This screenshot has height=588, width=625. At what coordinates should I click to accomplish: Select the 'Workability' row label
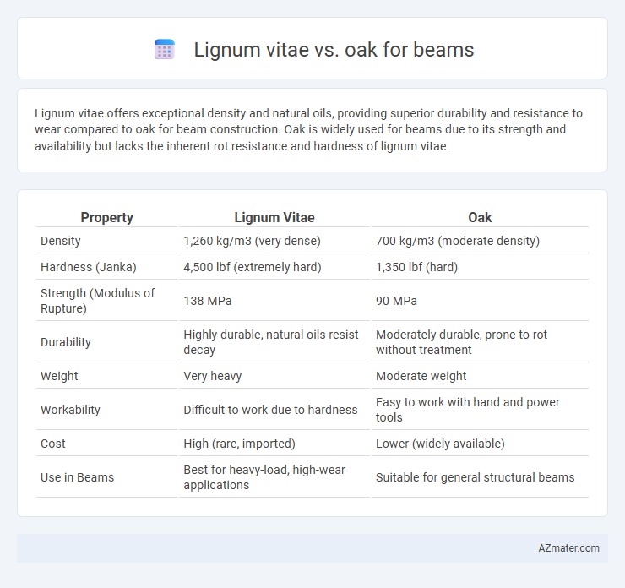(70, 410)
